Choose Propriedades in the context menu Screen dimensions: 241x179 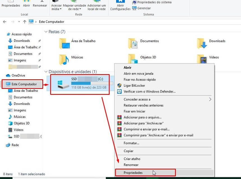pyautogui.click(x=133, y=173)
